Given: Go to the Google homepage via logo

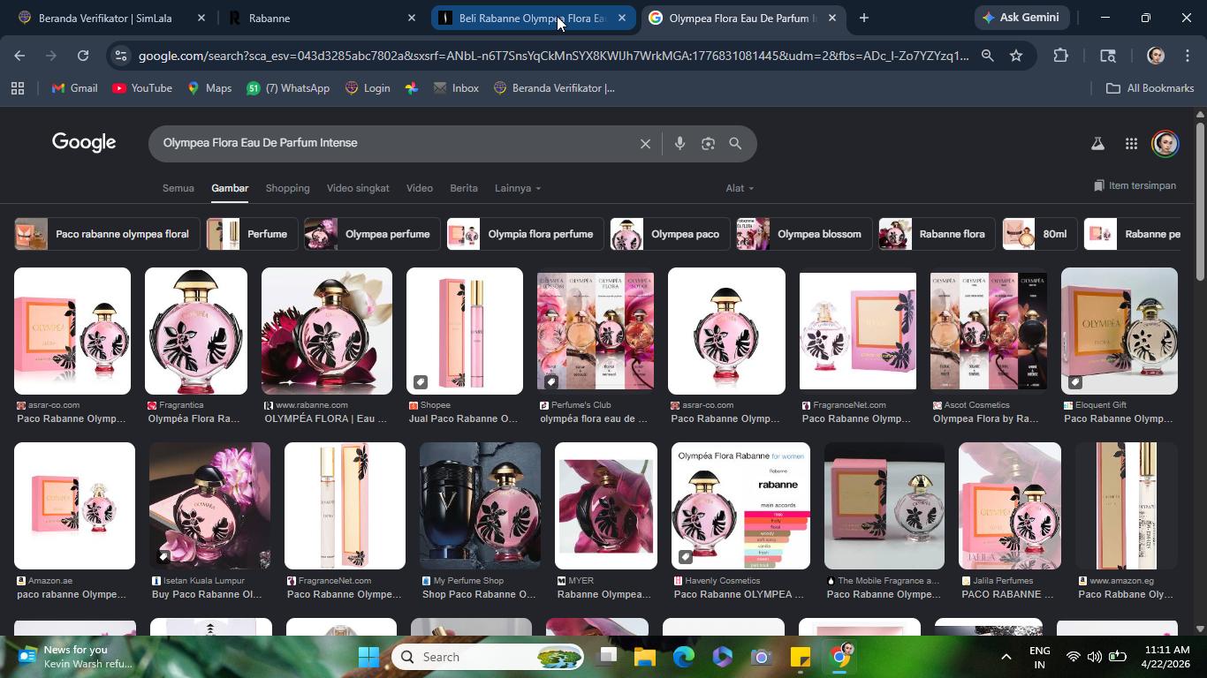Looking at the screenshot, I should pyautogui.click(x=84, y=143).
